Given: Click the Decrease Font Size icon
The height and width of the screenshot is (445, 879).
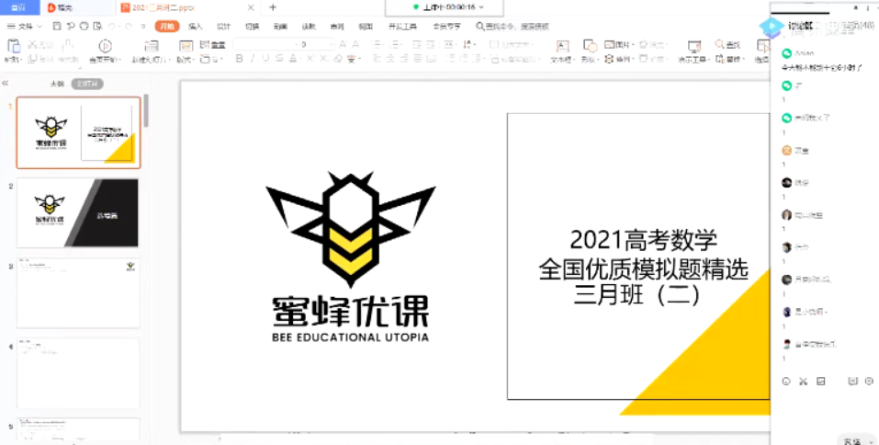Looking at the screenshot, I should (x=355, y=44).
